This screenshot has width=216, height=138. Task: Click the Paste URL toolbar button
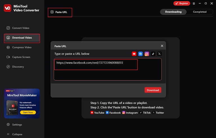59,12
